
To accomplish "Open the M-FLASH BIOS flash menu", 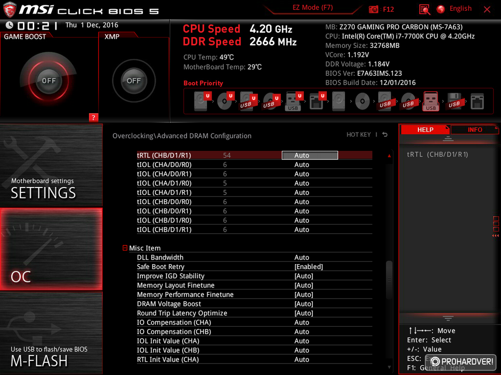I will tap(51, 333).
